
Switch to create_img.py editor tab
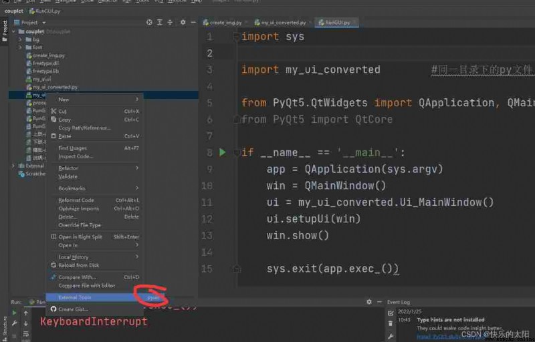223,23
